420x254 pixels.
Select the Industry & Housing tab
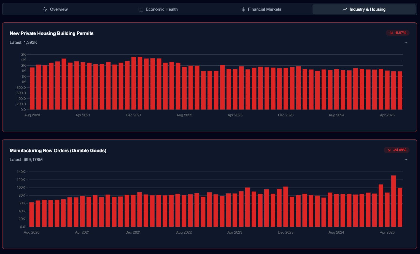(364, 9)
